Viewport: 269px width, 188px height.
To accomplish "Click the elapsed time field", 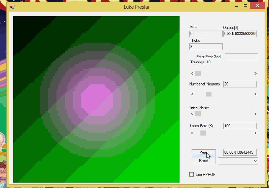I will click(240, 152).
